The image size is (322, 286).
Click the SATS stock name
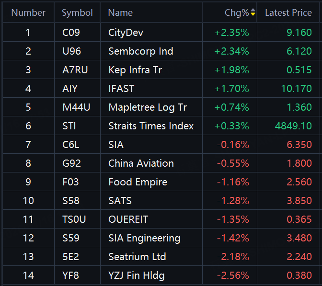pos(120,201)
